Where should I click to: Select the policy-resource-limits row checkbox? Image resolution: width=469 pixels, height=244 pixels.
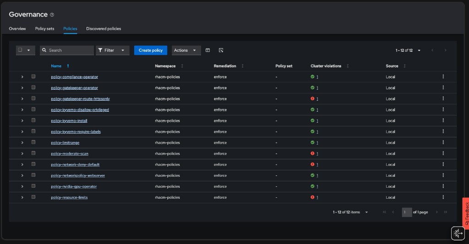point(33,197)
